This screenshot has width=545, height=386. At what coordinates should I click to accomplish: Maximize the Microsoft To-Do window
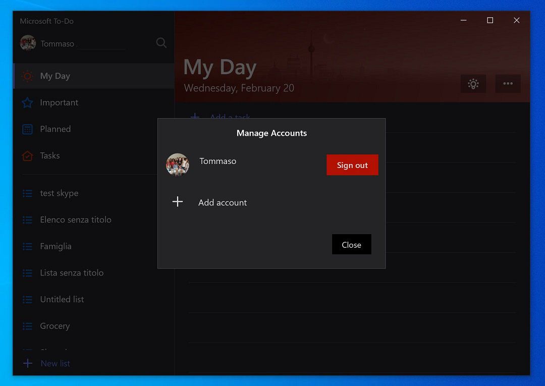(x=489, y=21)
